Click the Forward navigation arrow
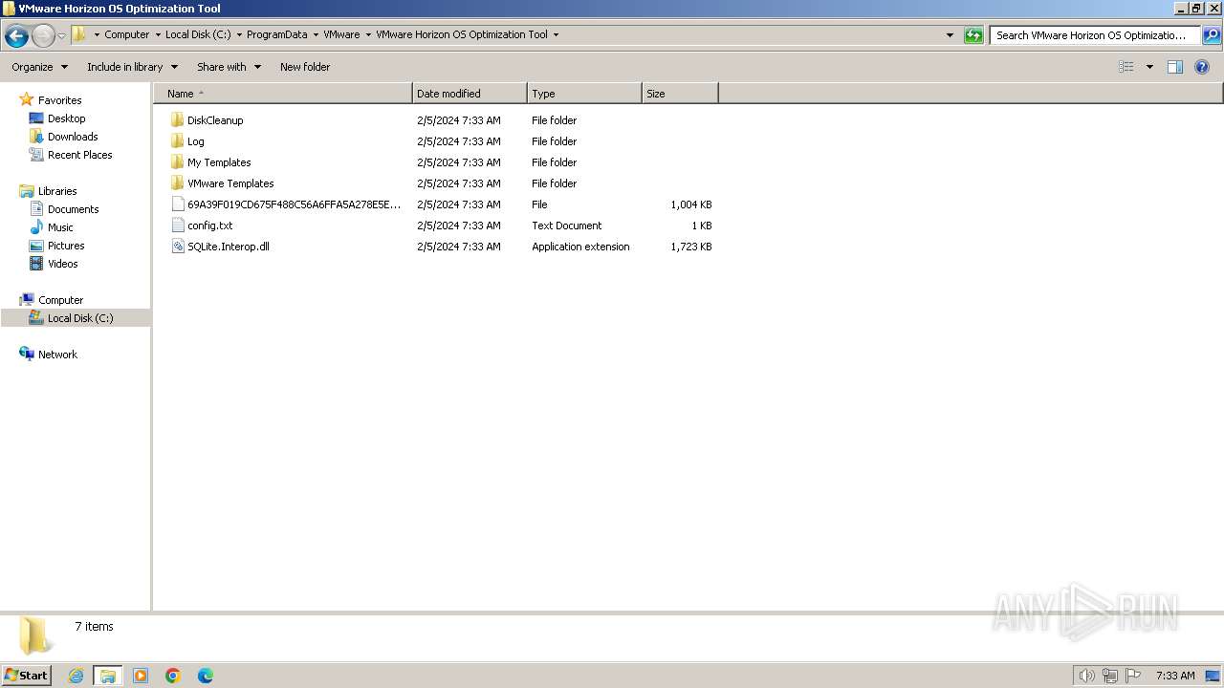Screen dimensions: 1224x688 (43, 36)
